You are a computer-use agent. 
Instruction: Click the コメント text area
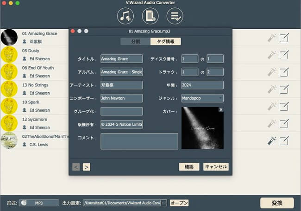pos(139,141)
